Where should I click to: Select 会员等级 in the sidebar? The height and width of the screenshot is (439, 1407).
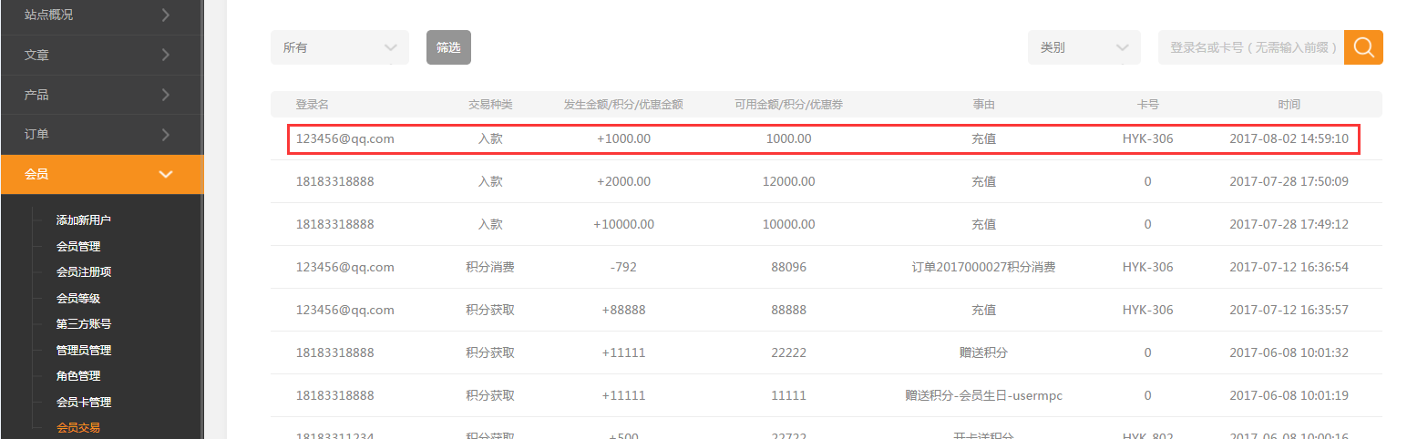point(78,298)
